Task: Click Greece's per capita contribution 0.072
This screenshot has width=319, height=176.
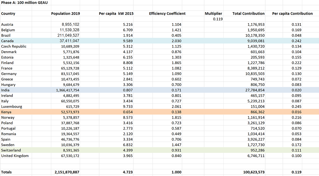Action: click(x=297, y=79)
